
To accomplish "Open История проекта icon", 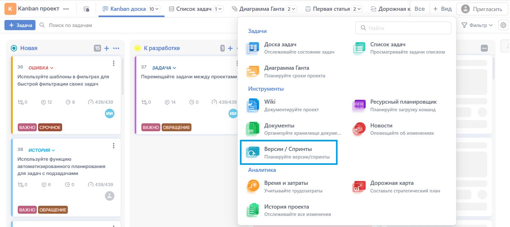I will click(x=253, y=211).
